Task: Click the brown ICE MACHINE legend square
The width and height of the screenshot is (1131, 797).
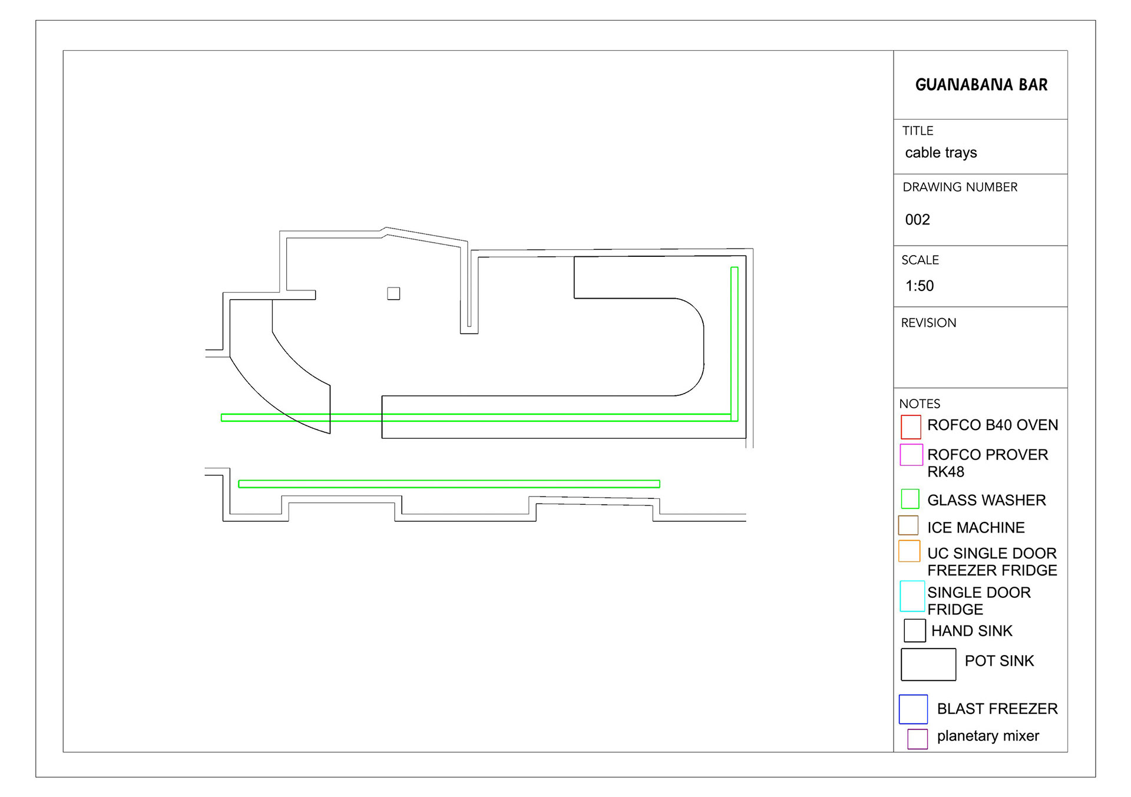Action: (x=908, y=525)
